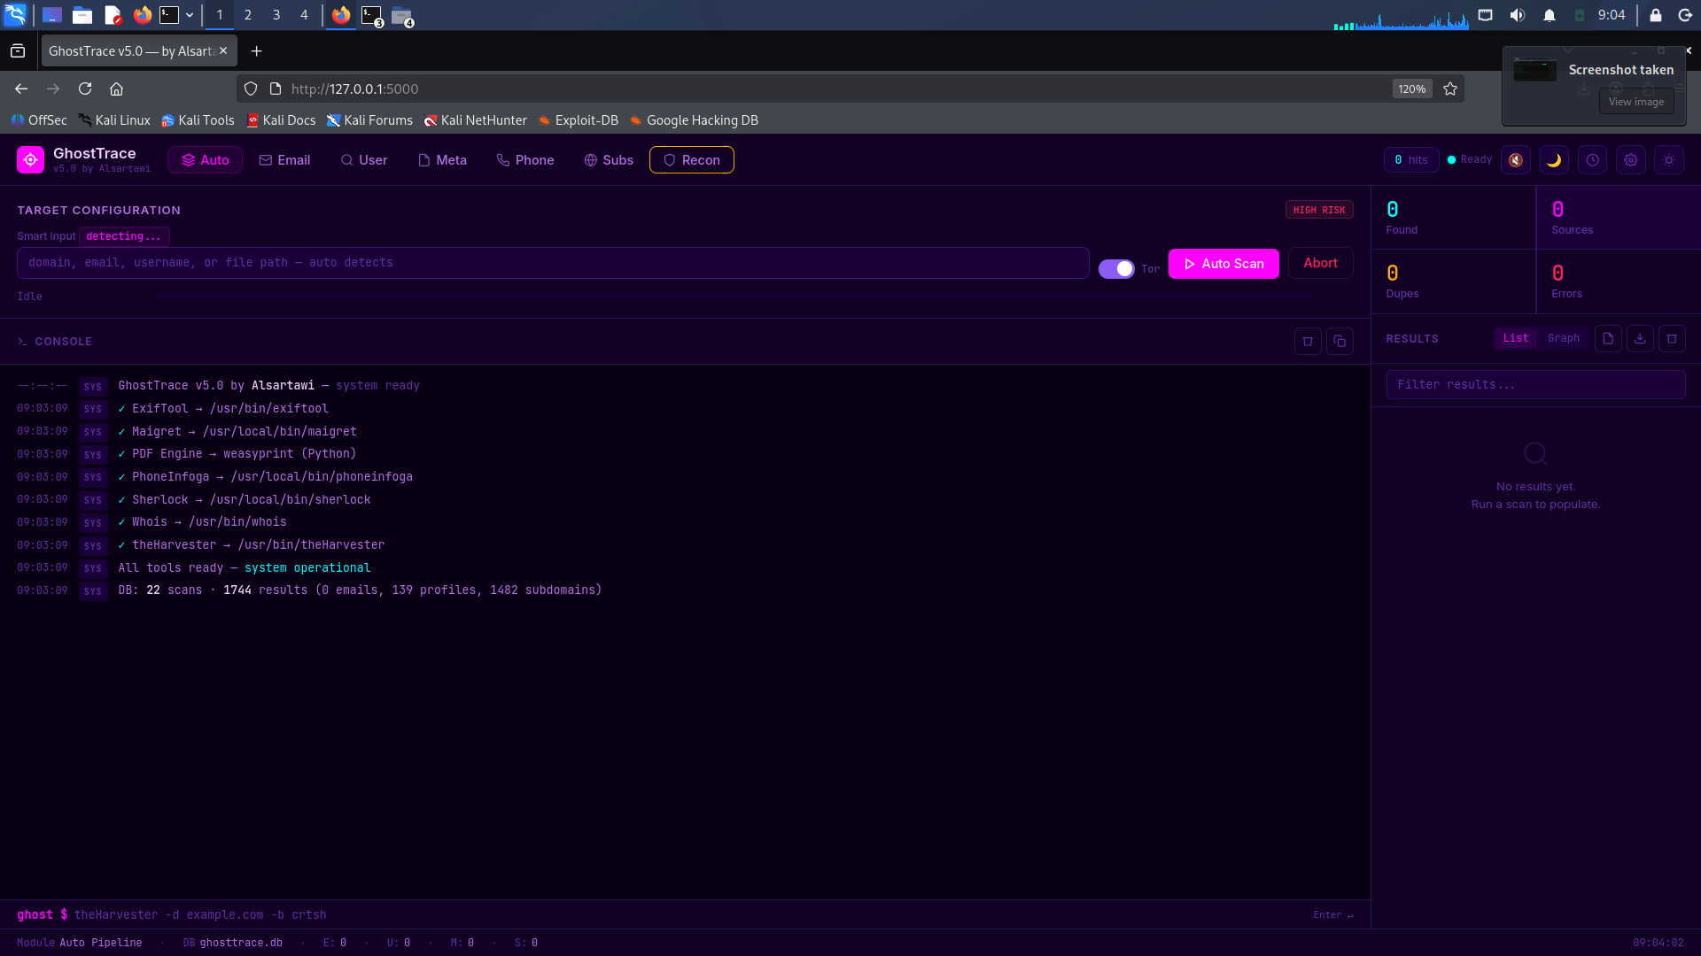Switch to the Email module tab
The height and width of the screenshot is (956, 1701).
pos(284,160)
